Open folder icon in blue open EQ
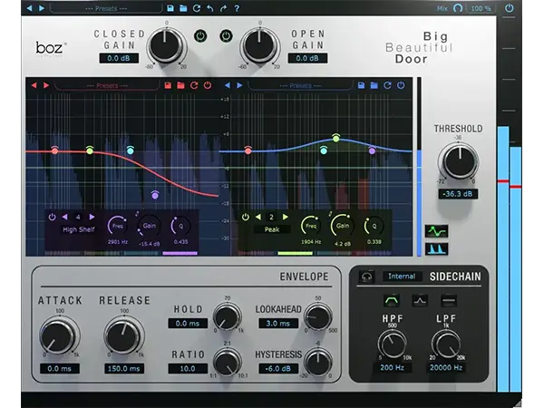Viewport: 544px width, 408px height. click(x=374, y=85)
